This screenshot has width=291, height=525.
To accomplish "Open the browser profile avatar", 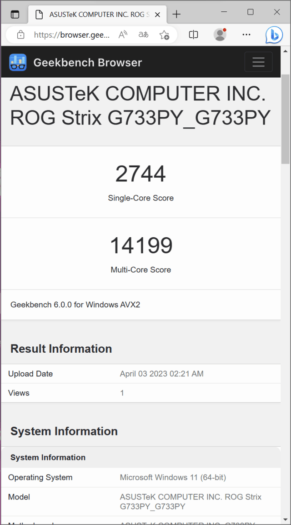I will (220, 35).
